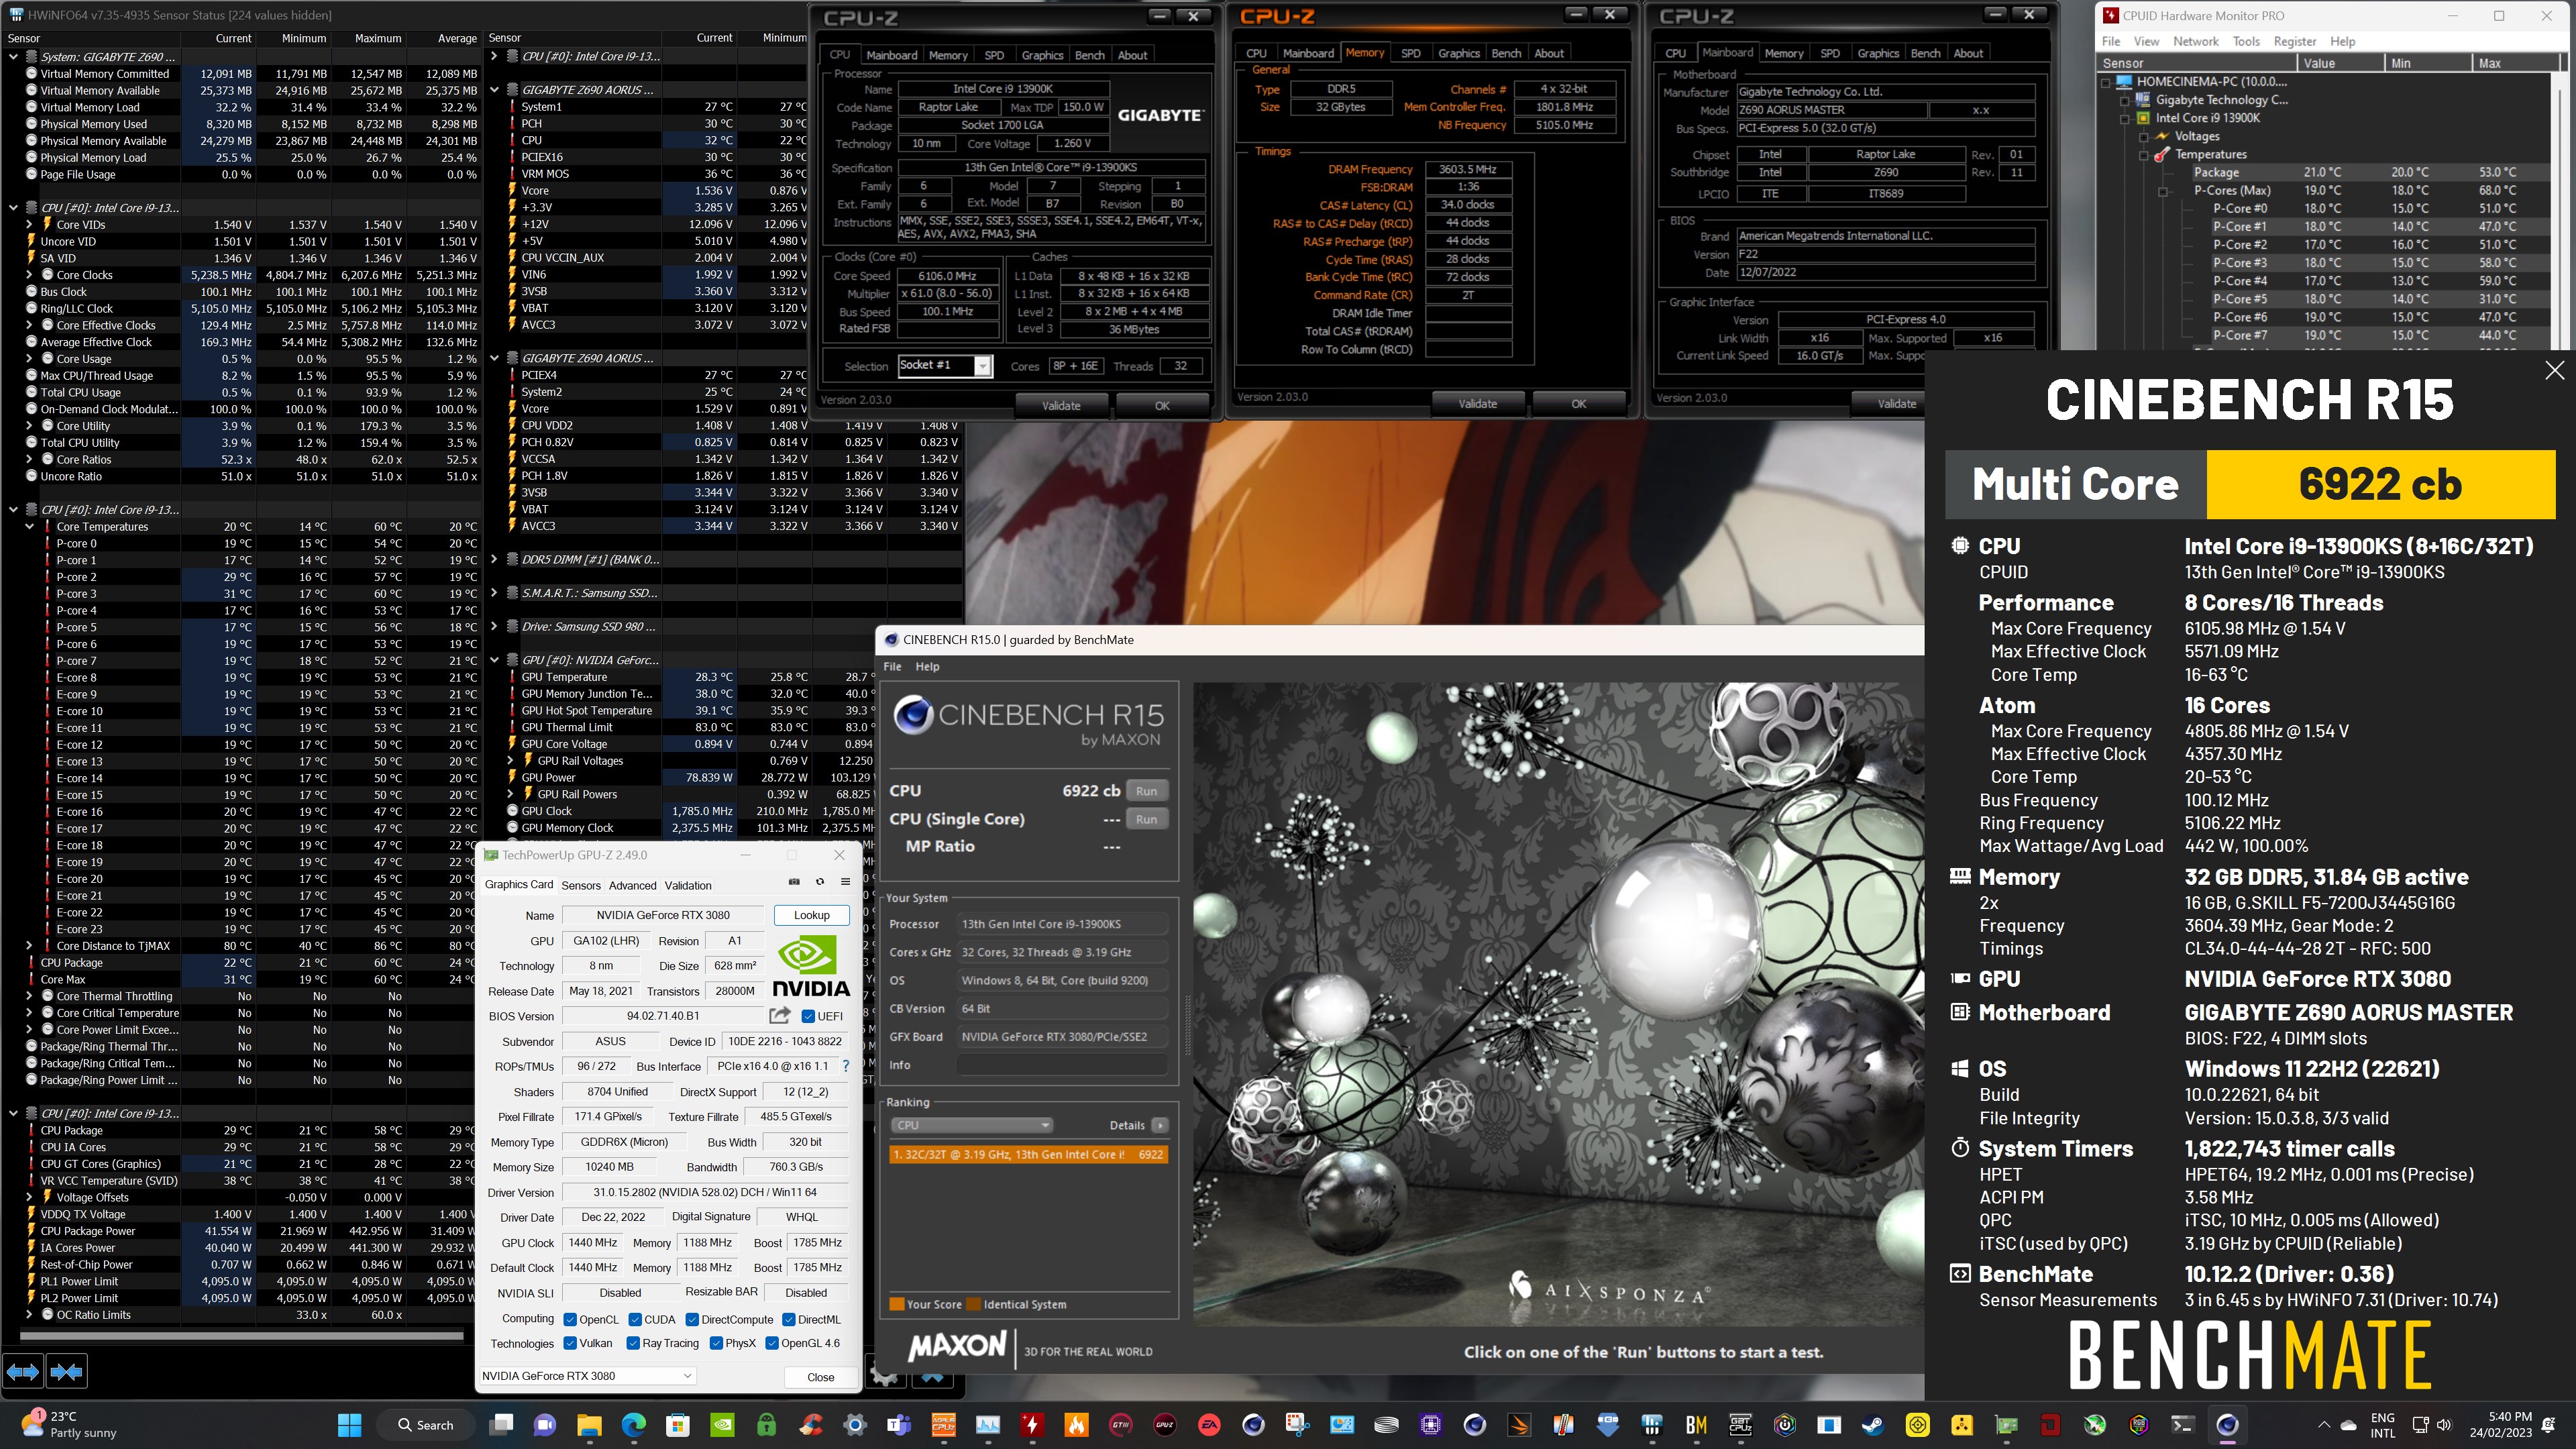Toggle PhysX checkbox in GPU-Z
Screen dimensions: 2576x1449
(x=716, y=1343)
